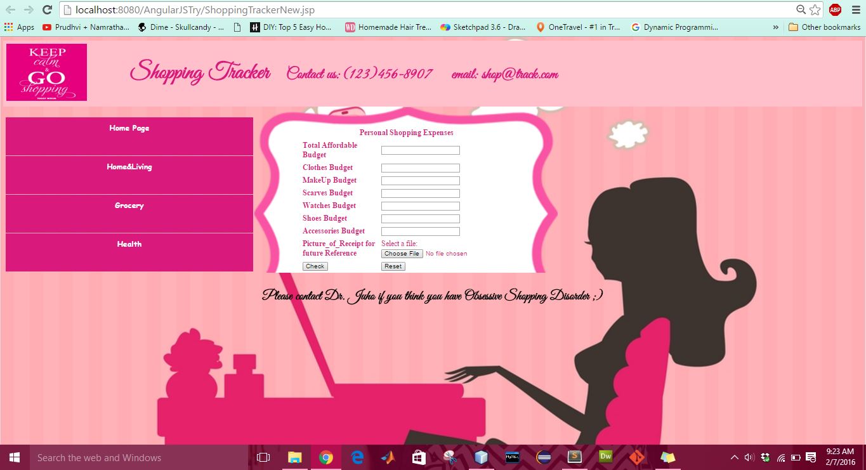Image resolution: width=866 pixels, height=470 pixels.
Task: Open the Health menu item
Action: coord(129,244)
